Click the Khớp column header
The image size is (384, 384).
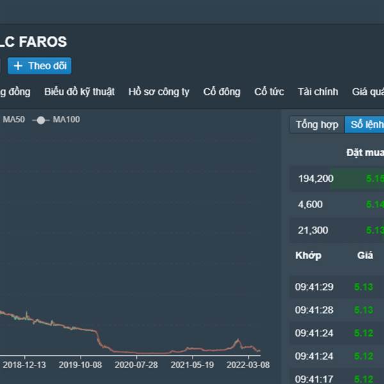pyautogui.click(x=308, y=255)
